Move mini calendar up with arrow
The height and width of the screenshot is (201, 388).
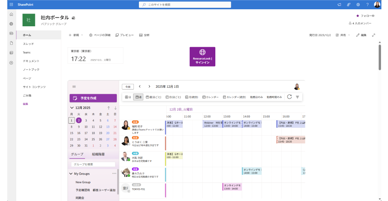pyautogui.click(x=109, y=108)
